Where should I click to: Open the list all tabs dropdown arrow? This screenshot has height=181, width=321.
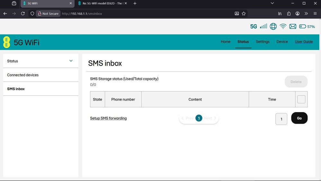272,3
